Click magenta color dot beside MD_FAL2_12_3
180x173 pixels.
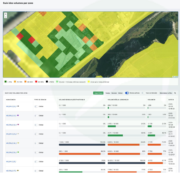[18, 125]
